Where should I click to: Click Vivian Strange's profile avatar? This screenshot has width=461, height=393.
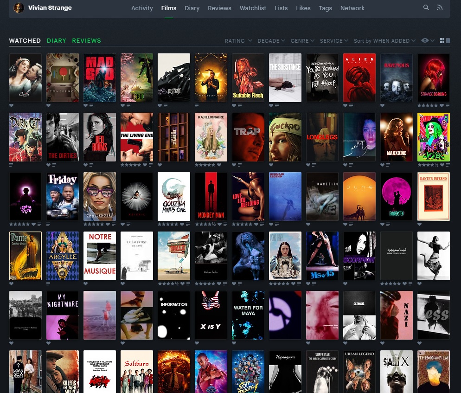(19, 8)
